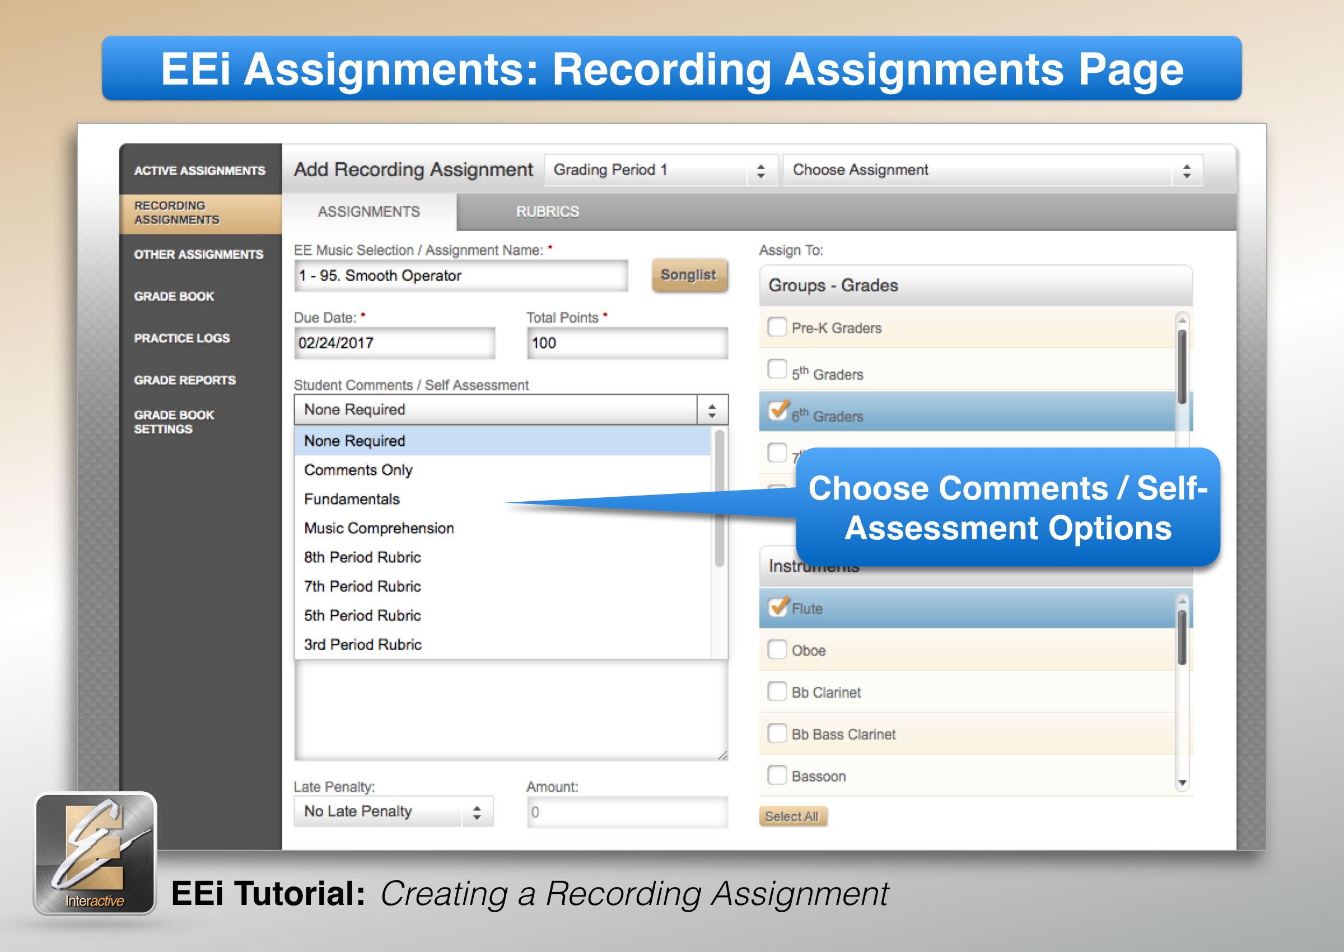This screenshot has height=952, width=1344.
Task: Choose the Fundamentals option
Action: [x=503, y=500]
